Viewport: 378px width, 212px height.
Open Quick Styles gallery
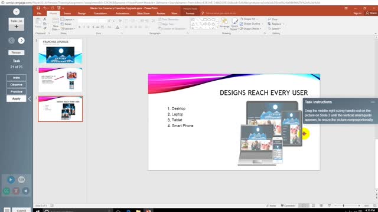click(234, 24)
